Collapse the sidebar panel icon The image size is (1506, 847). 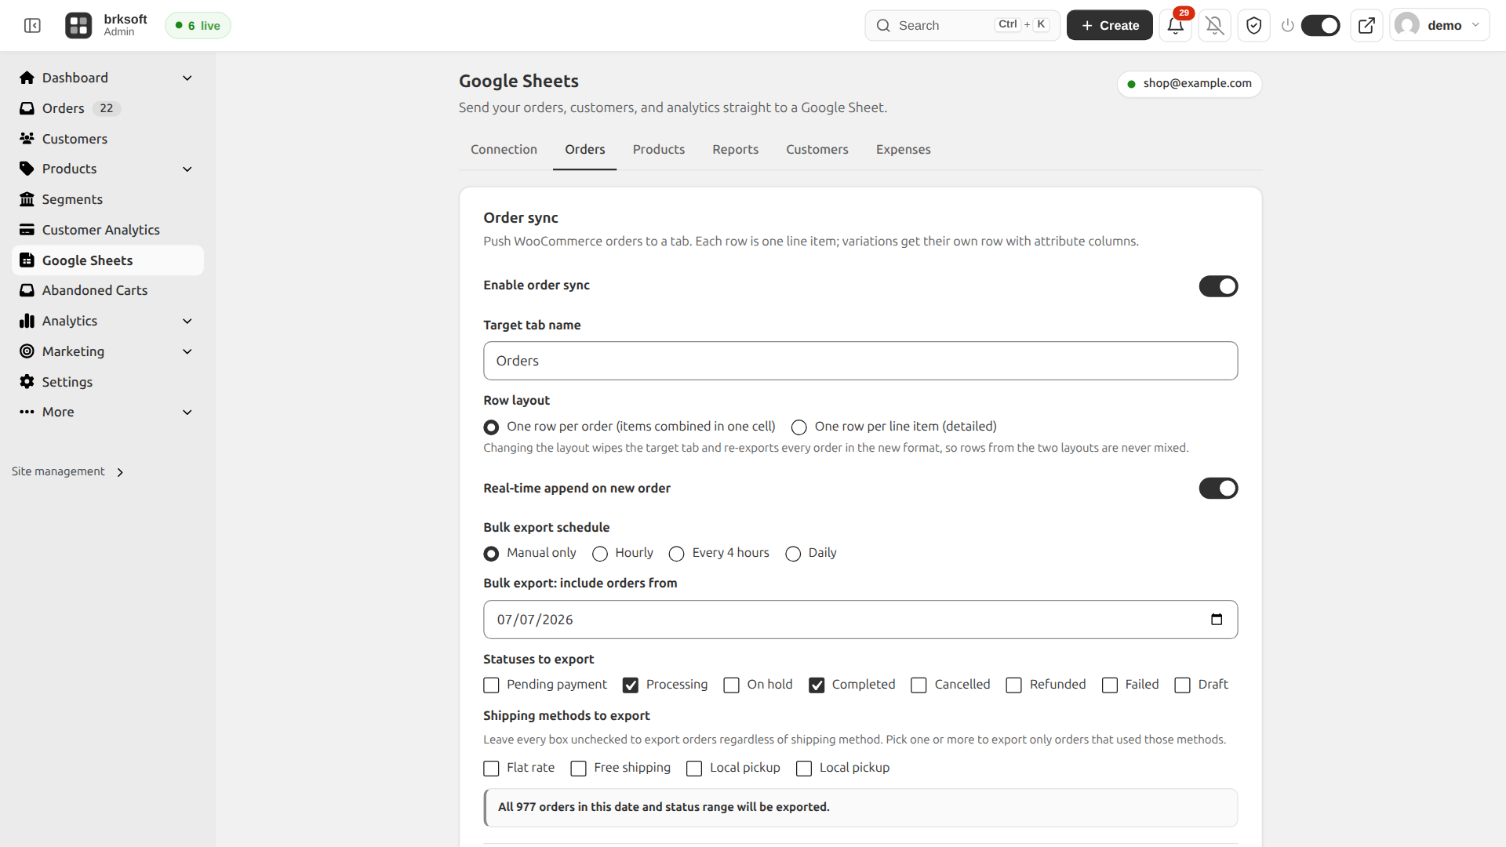(x=32, y=26)
